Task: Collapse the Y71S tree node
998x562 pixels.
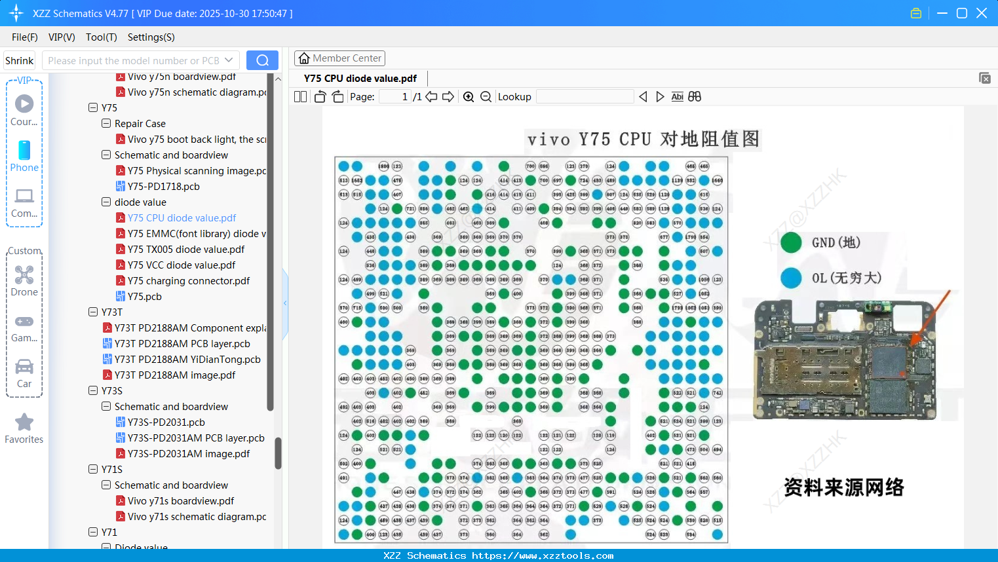Action: [x=93, y=469]
